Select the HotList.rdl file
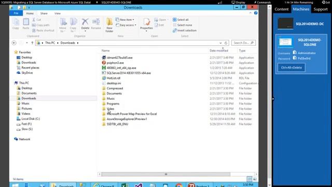 click(114, 78)
